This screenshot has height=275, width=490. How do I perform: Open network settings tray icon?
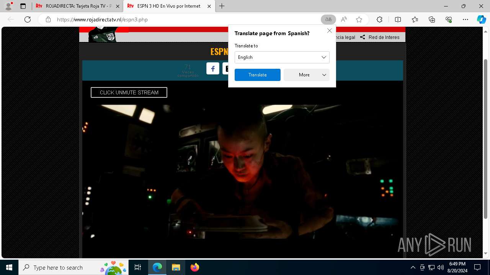(431, 267)
